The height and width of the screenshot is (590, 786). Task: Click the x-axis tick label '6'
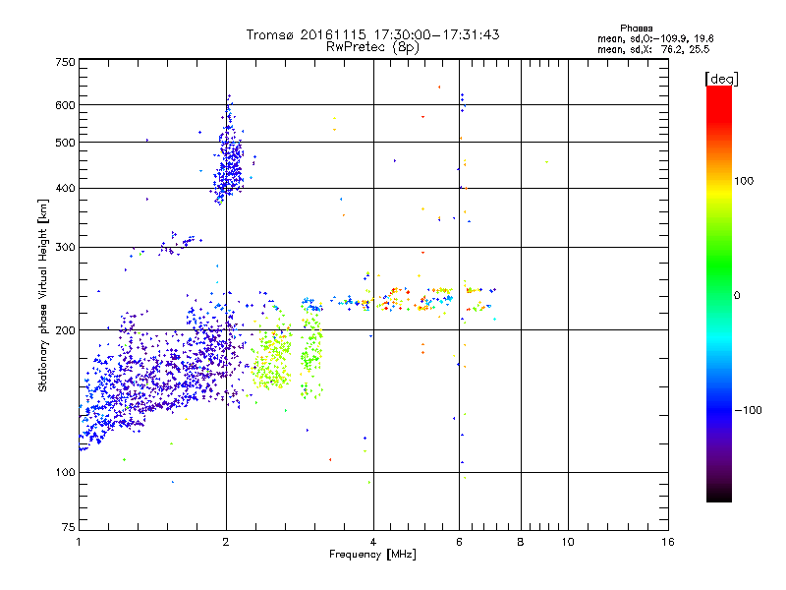[x=459, y=542]
